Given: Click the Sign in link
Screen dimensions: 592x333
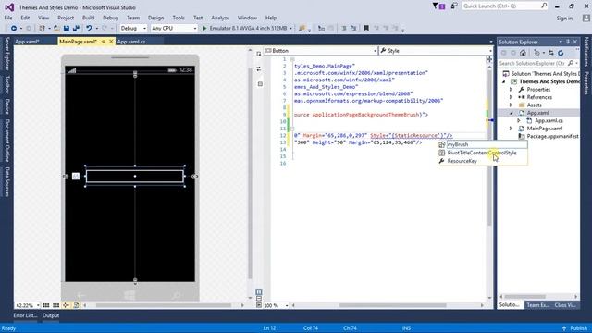Looking at the screenshot, I should [564, 18].
